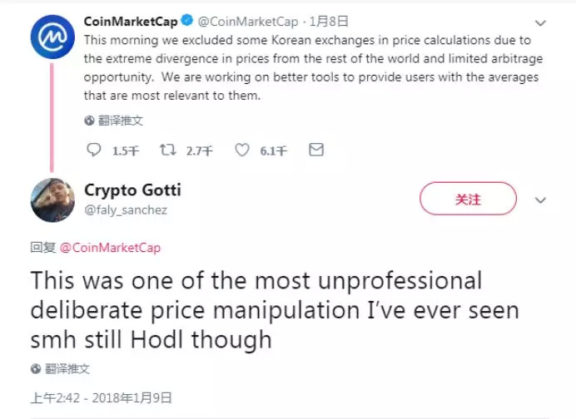Open Crypto Gotti profile photo
Image resolution: width=576 pixels, height=419 pixels.
(x=52, y=200)
